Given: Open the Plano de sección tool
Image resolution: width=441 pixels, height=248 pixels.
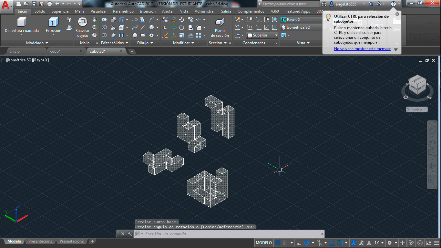Looking at the screenshot, I should coord(220,27).
